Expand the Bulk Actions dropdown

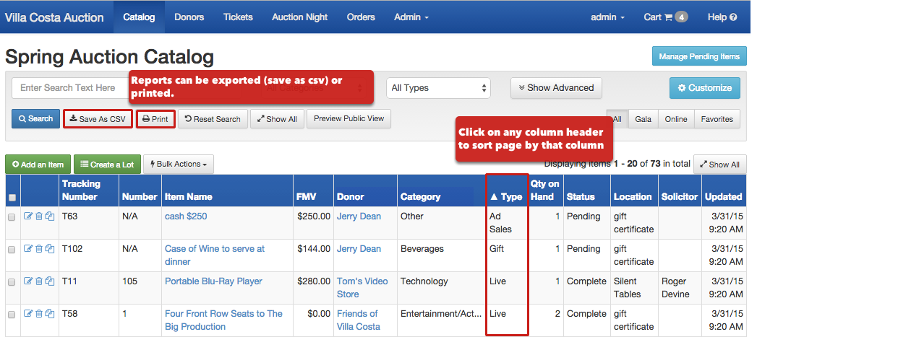pos(179,165)
